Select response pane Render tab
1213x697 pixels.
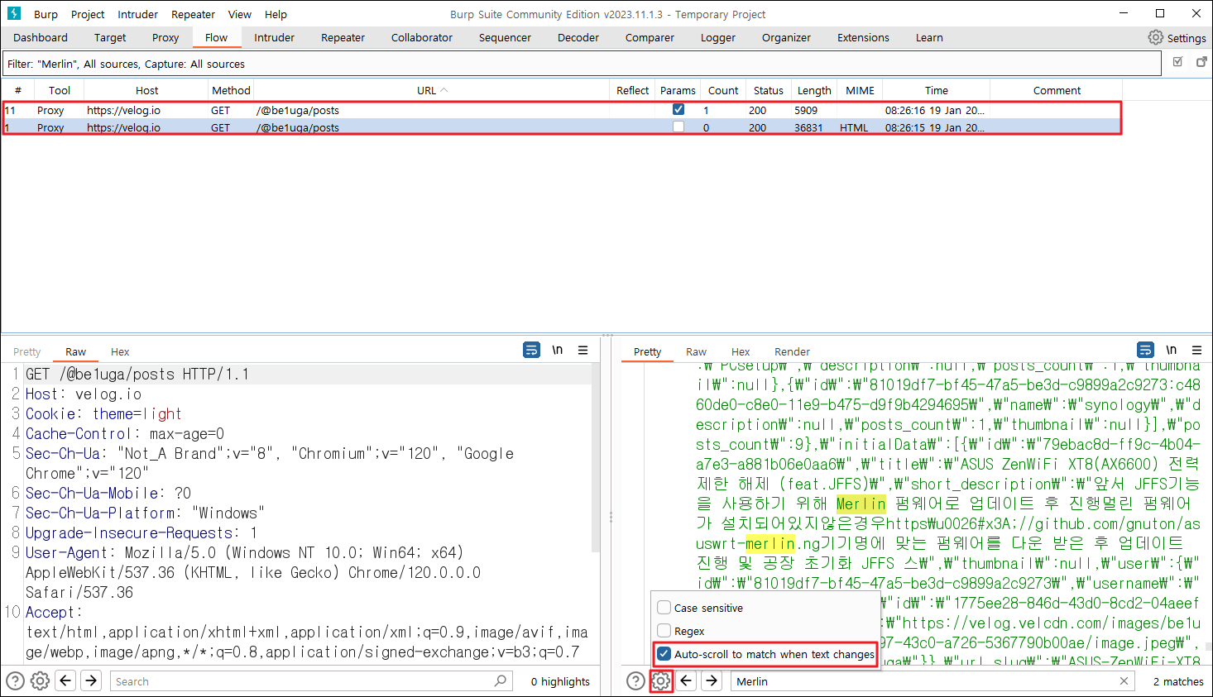(792, 351)
